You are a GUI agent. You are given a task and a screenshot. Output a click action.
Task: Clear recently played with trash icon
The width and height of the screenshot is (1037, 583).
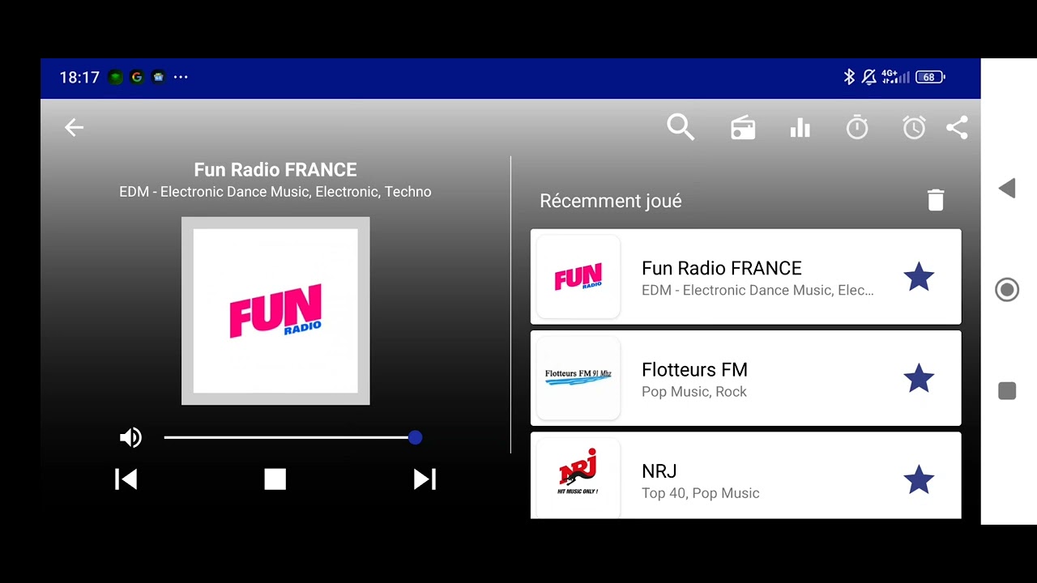pos(936,200)
